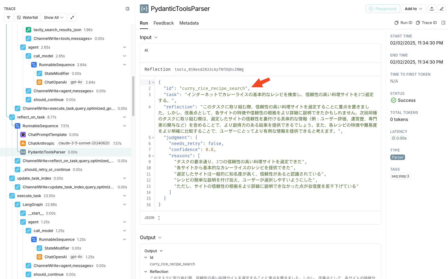448x279 pixels.
Task: Select the ChannelWrite<update_task_index,query,optimiz... row
Action: 66,187
